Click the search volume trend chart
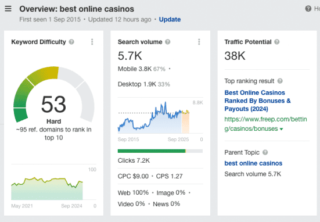 [x=153, y=117]
